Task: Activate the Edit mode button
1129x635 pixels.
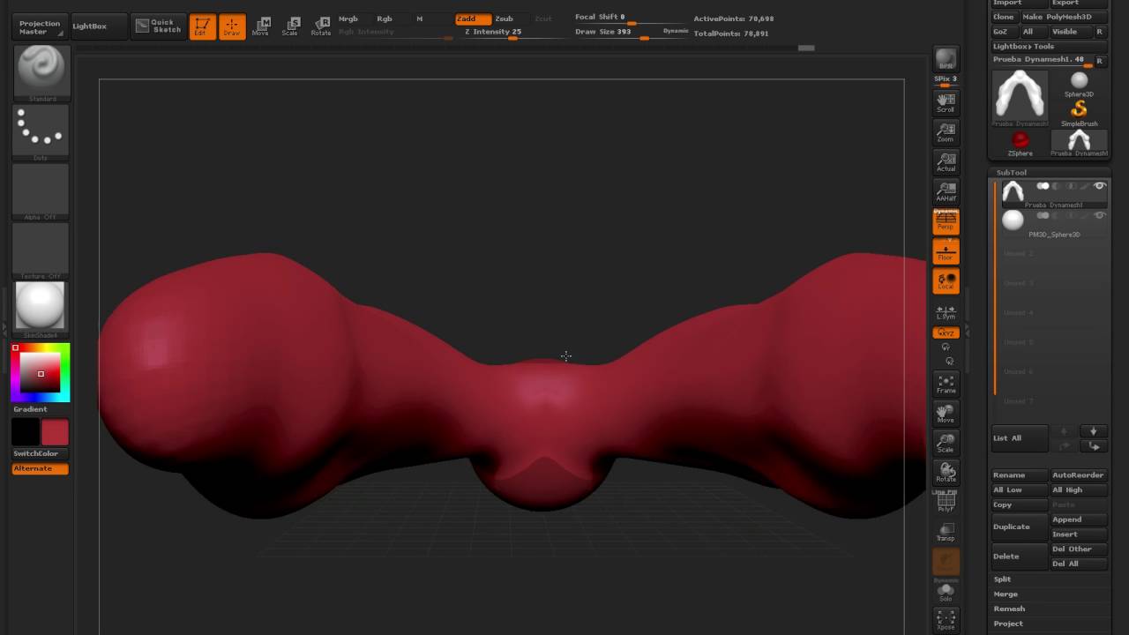Action: pyautogui.click(x=202, y=26)
